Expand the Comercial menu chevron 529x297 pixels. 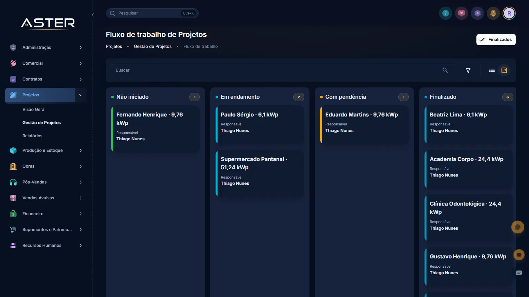click(x=81, y=63)
